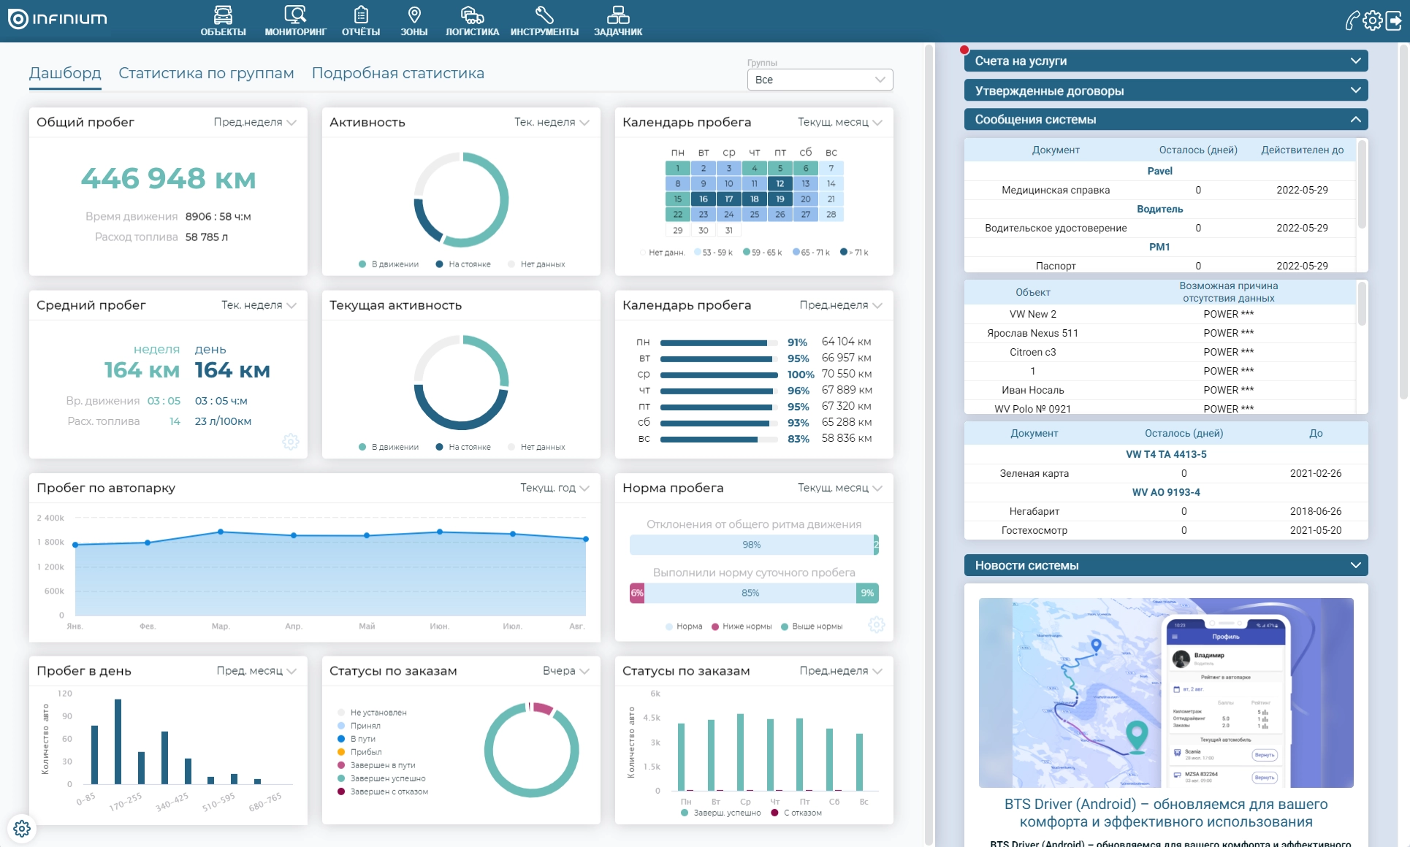Open the Логистика truck icon
This screenshot has width=1410, height=847.
pyautogui.click(x=472, y=20)
